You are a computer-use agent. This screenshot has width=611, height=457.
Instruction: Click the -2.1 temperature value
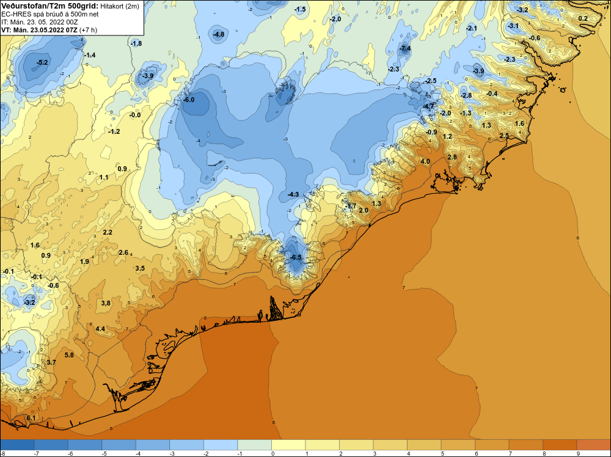[472, 29]
